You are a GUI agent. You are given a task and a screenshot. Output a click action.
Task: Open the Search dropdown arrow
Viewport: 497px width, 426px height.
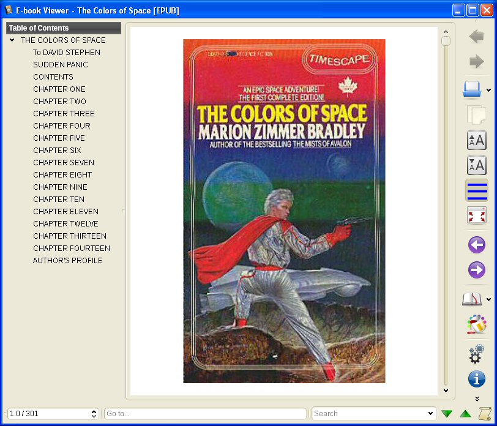point(430,413)
